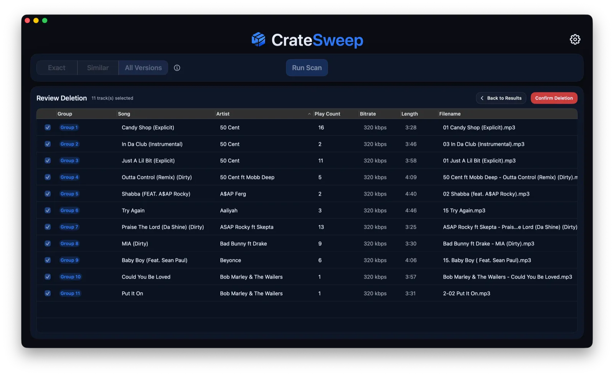Click length value 4:46
Viewport: 614px width, 376px height.
click(411, 210)
